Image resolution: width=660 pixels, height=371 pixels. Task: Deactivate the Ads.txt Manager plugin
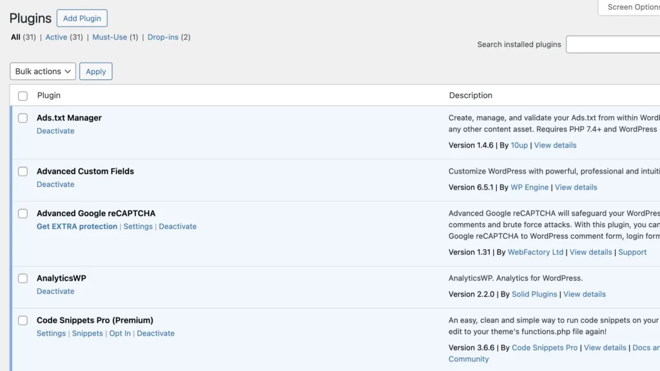(x=55, y=131)
